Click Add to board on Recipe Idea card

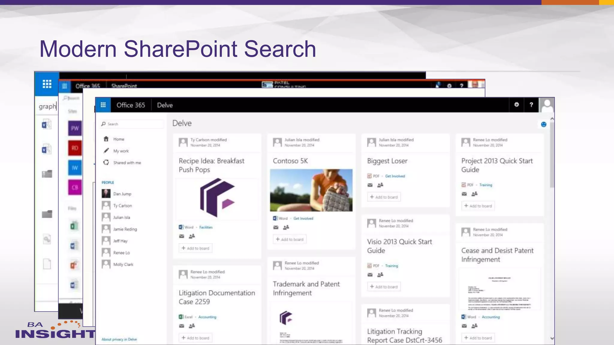click(195, 248)
